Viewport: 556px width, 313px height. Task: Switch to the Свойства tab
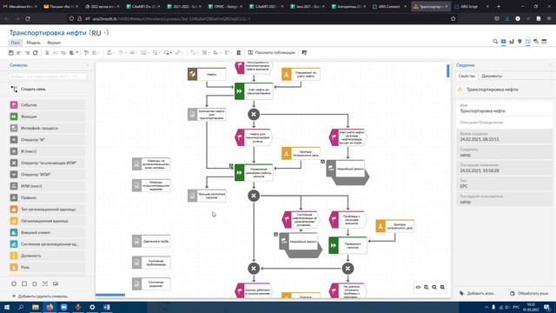tap(467, 76)
